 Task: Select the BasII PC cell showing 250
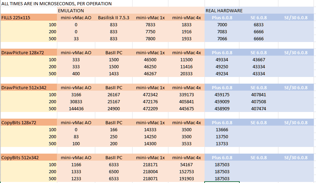click(x=114, y=137)
